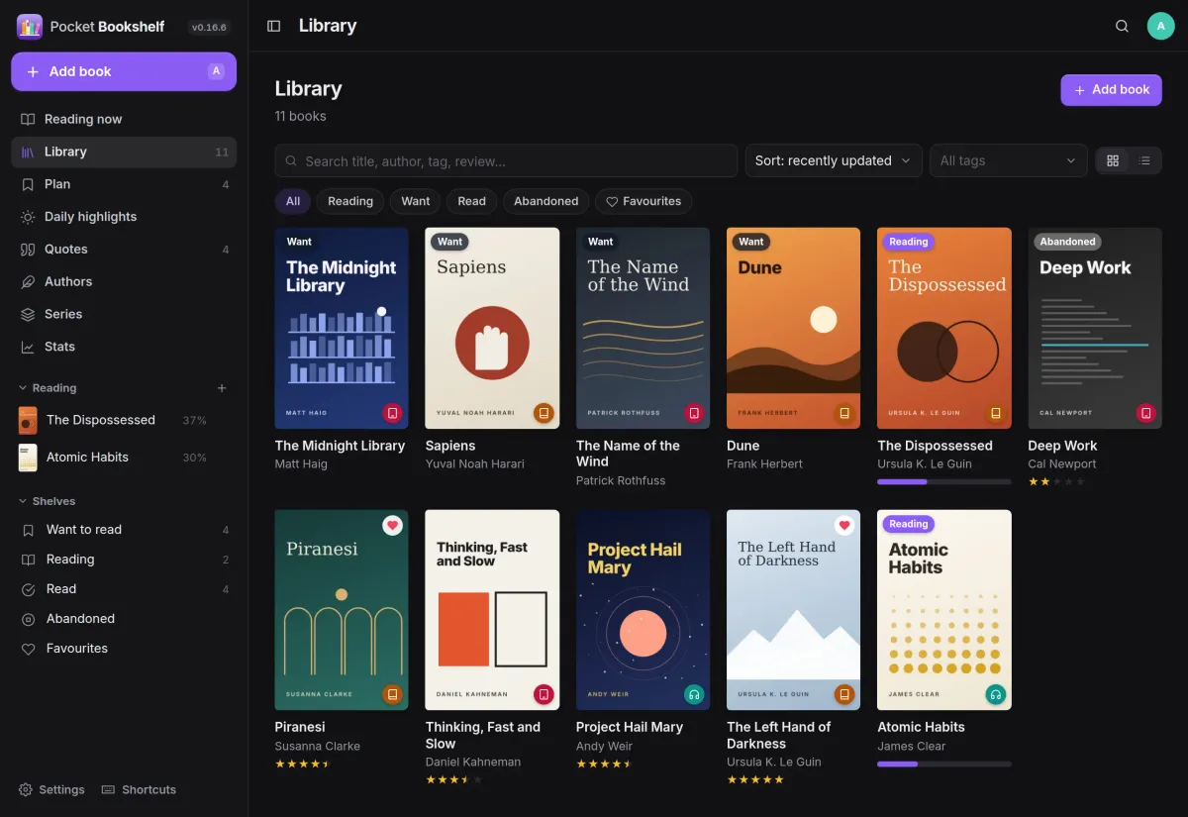Open Series in the sidebar

coord(124,314)
